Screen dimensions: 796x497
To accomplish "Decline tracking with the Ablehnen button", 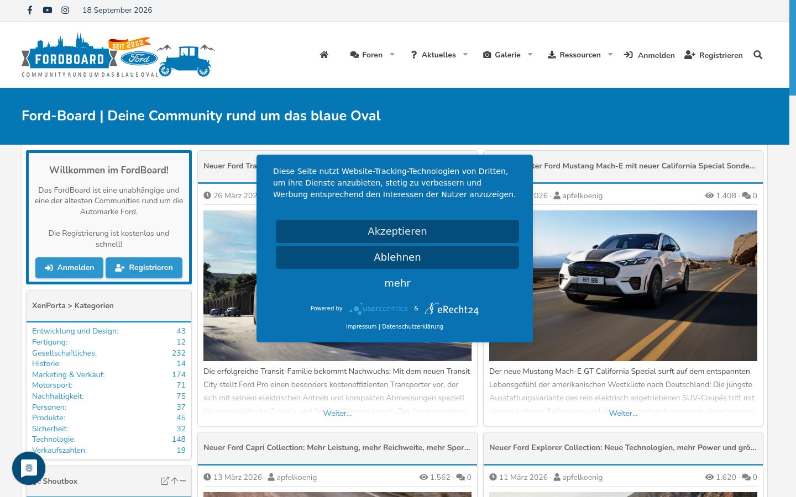I will 397,257.
